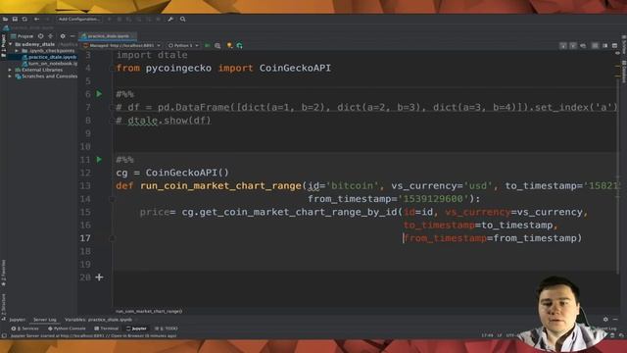Screen dimensions: 627x353
Task: Click the run_coin_market_chart_range() breadcrumb
Action: tap(149, 311)
